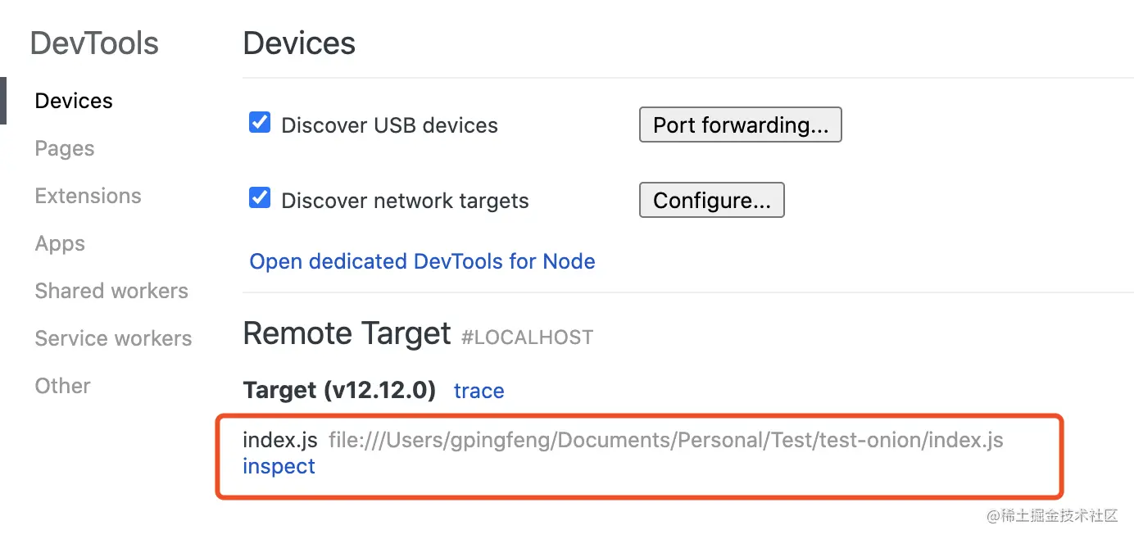Uncheck the Discover USB devices checkbox

260,123
